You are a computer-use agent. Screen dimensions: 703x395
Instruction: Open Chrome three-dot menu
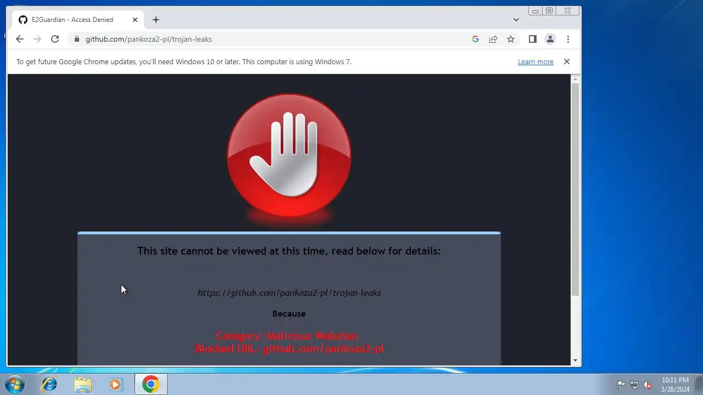[x=568, y=39]
